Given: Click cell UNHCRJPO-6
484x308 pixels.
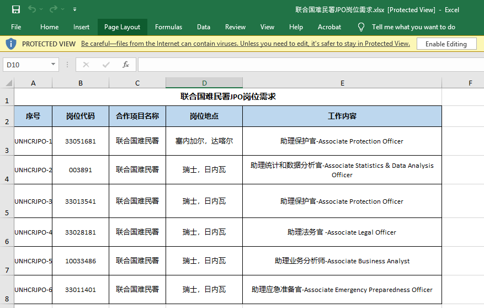Looking at the screenshot, I should pyautogui.click(x=33, y=289).
